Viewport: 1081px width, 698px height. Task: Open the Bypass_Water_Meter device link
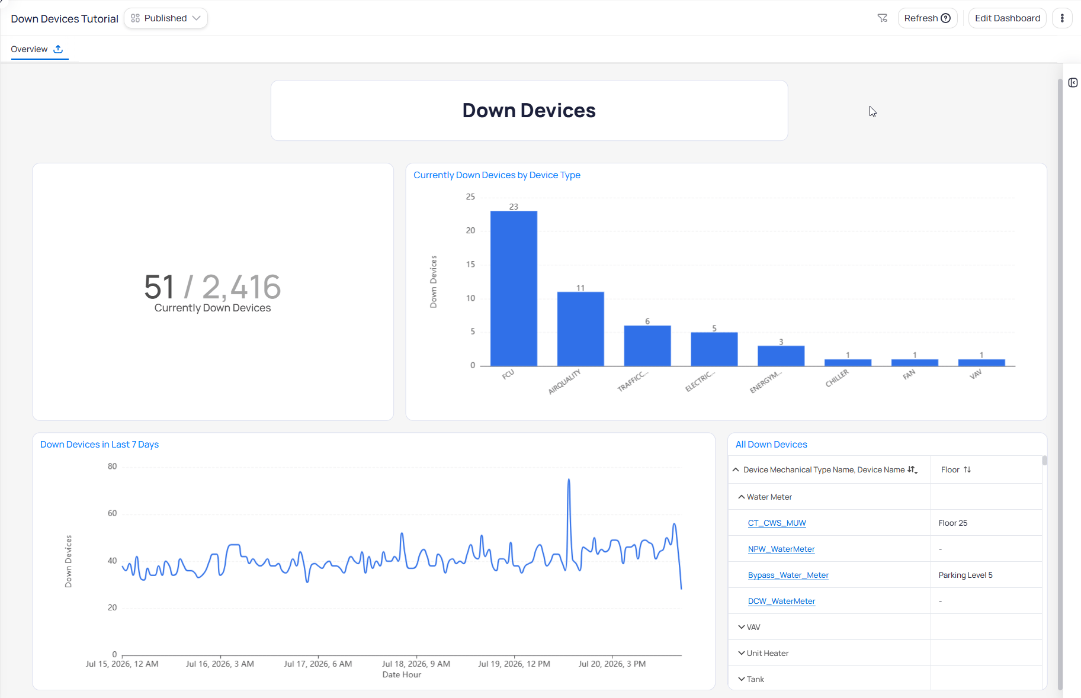click(x=788, y=575)
